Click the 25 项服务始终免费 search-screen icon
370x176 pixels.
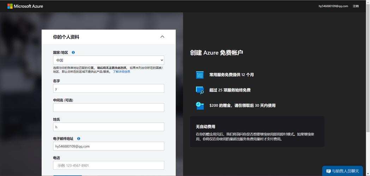click(x=200, y=90)
